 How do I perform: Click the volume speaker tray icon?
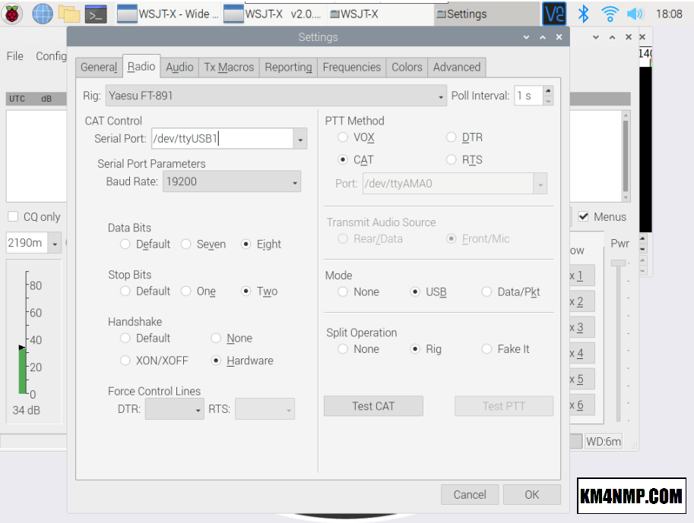coord(635,14)
